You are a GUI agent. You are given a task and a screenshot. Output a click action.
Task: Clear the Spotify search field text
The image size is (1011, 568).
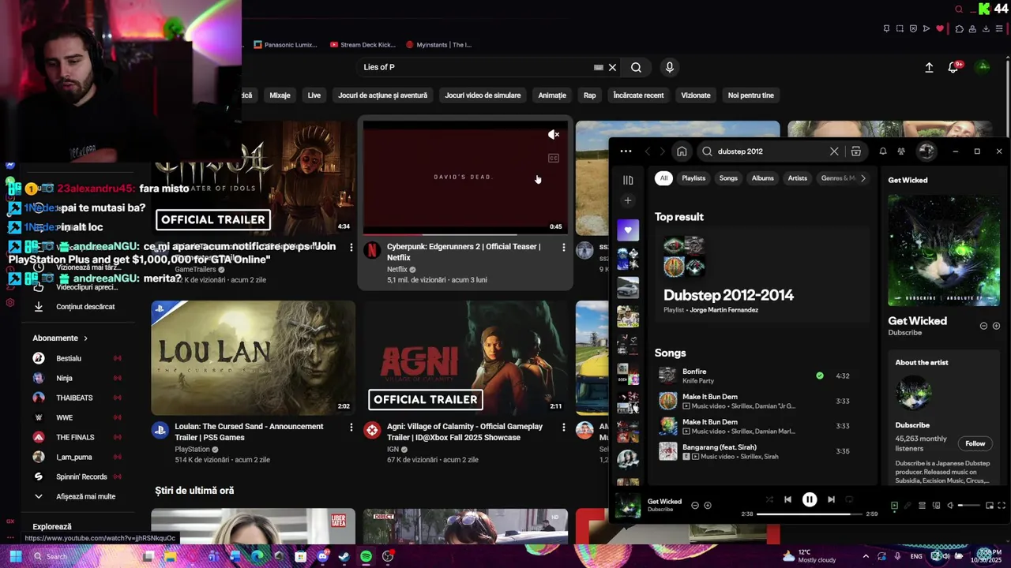834,151
